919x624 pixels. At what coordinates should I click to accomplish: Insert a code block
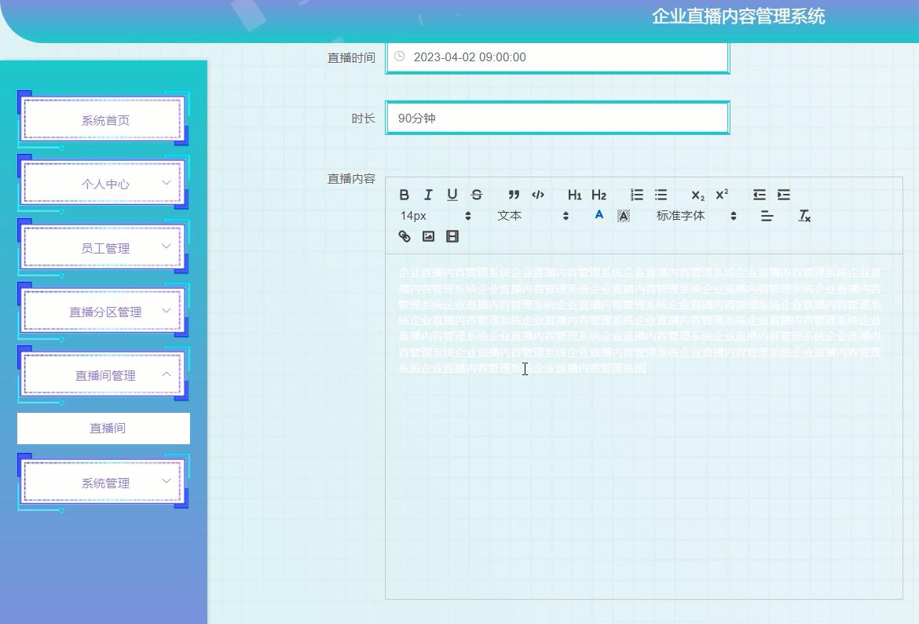539,195
